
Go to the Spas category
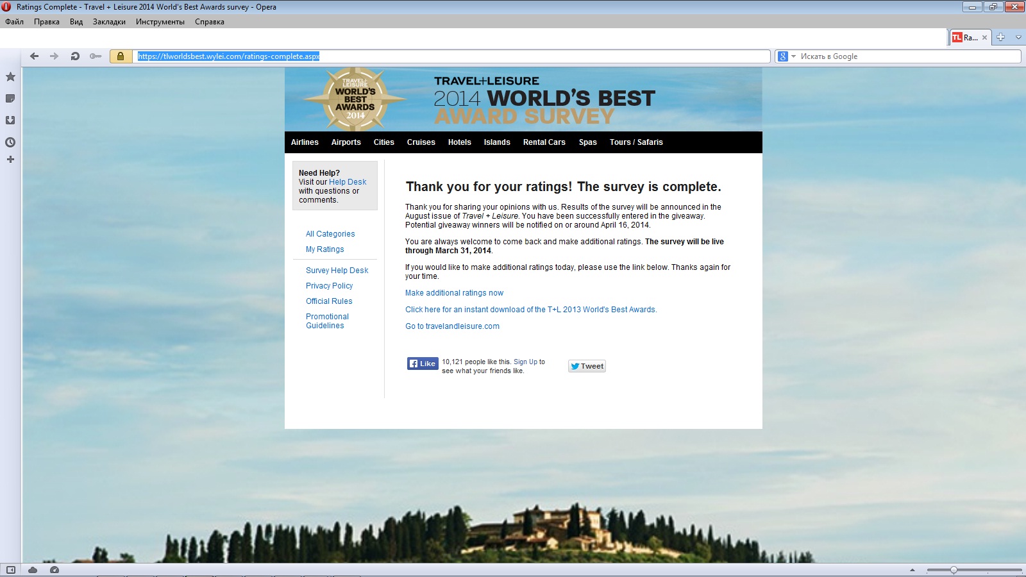[588, 142]
